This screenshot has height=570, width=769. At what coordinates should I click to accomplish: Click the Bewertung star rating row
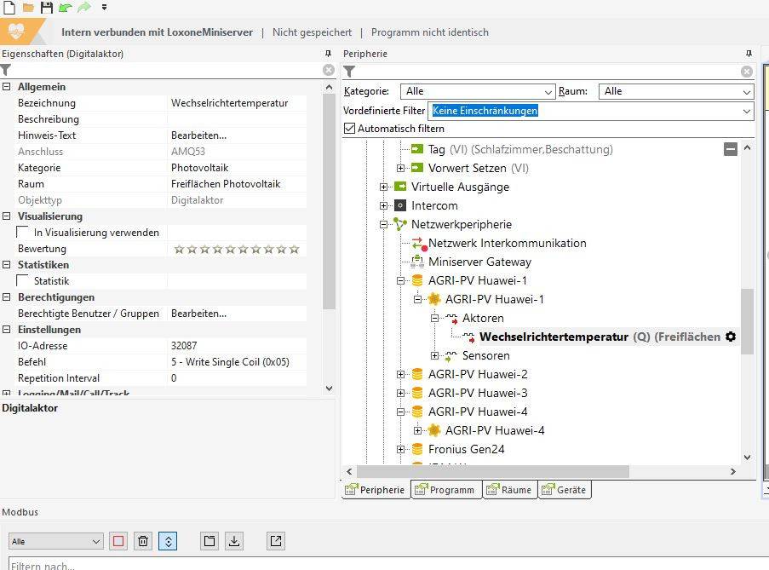click(x=236, y=249)
